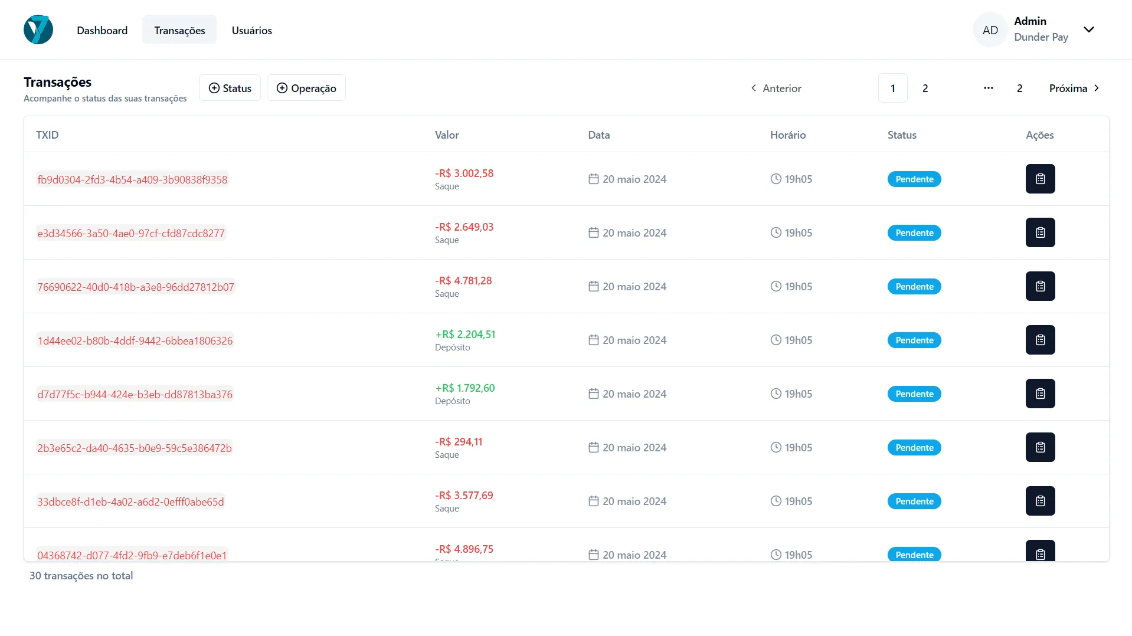This screenshot has width=1132, height=636.
Task: Click TXID e3d34566-3a50-4ae0-97cf-cfd87cdc8277
Action: [131, 233]
